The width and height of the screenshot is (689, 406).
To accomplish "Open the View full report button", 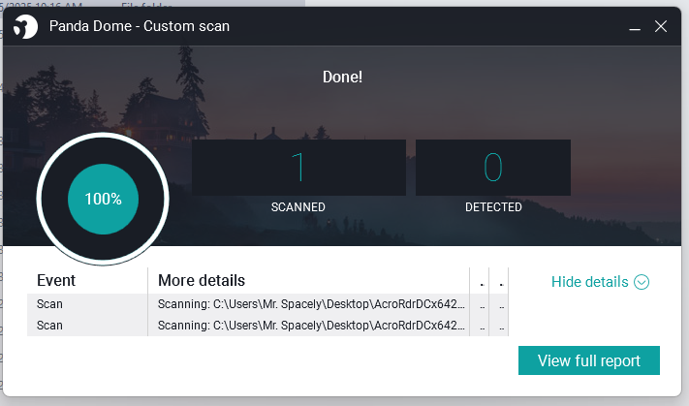I will [x=589, y=360].
